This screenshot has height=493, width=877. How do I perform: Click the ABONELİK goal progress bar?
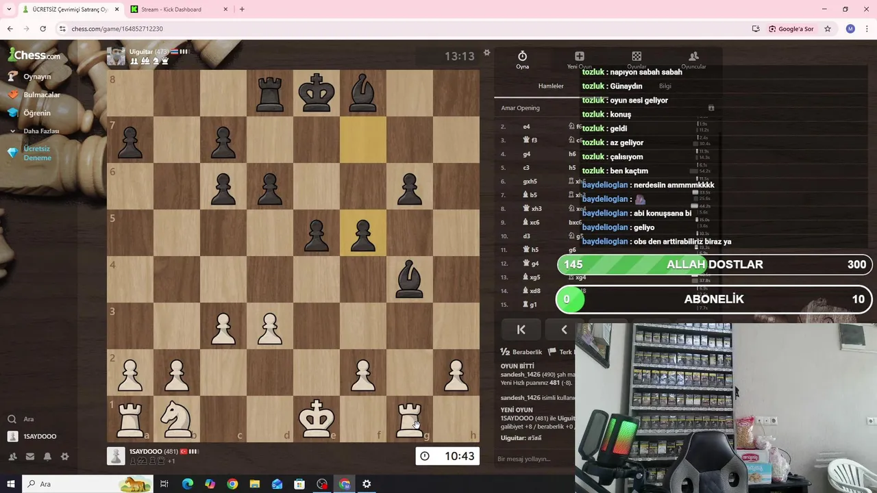715,299
